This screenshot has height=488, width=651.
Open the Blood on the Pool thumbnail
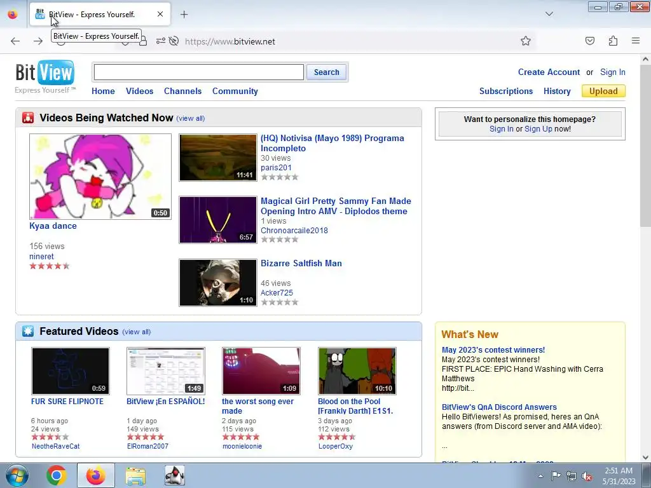coord(357,371)
